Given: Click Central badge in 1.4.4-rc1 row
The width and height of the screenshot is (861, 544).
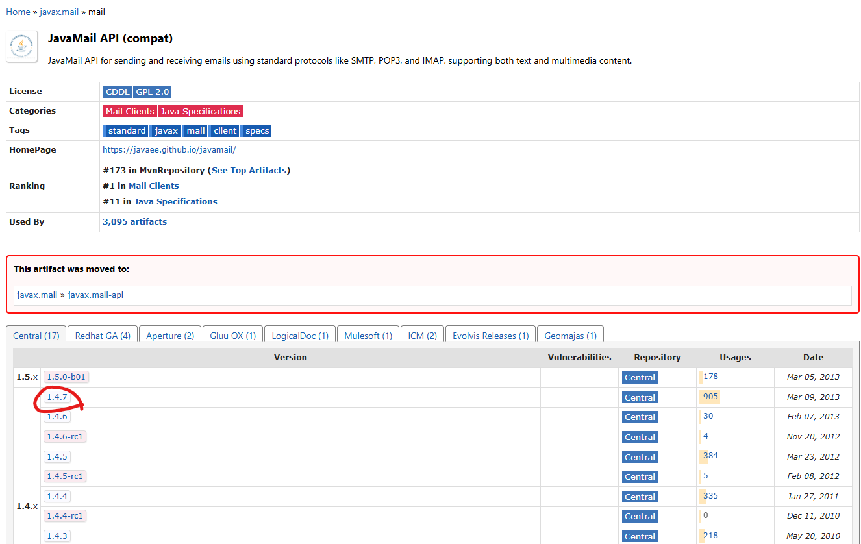Looking at the screenshot, I should click(x=640, y=516).
